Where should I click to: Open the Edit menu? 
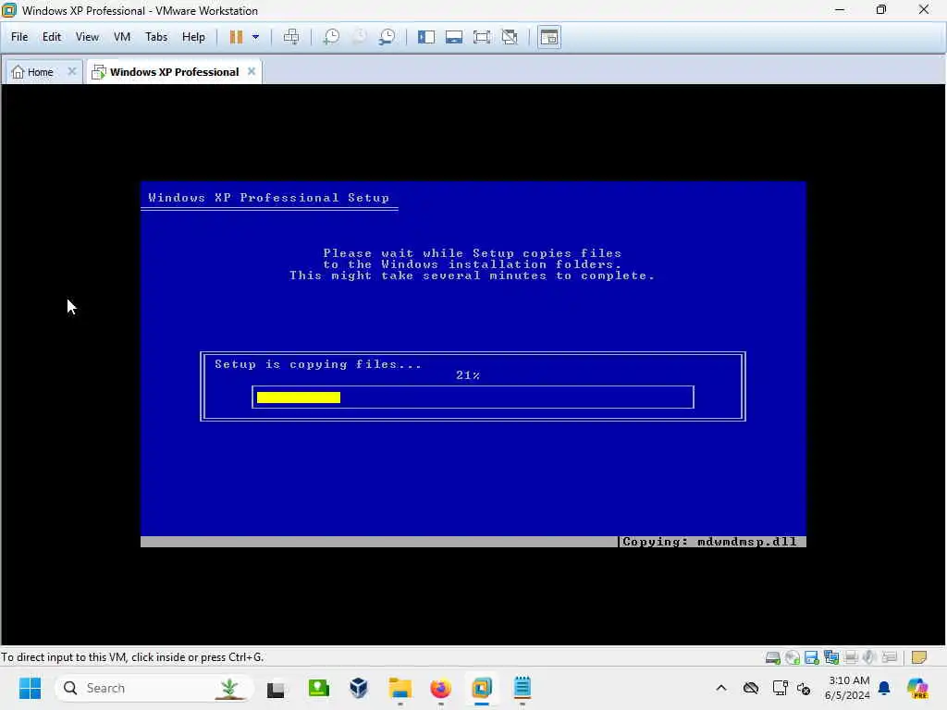click(52, 37)
